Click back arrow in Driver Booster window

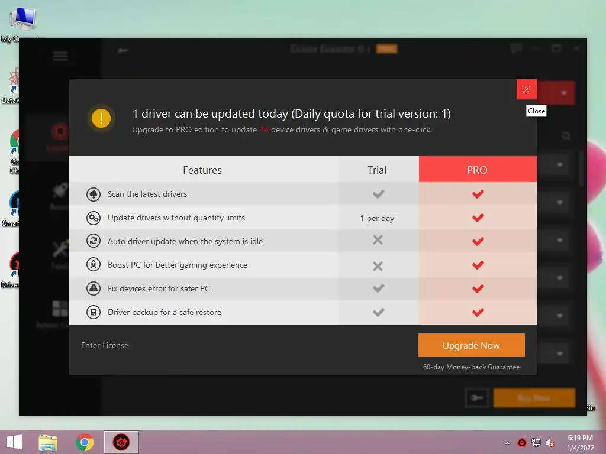[123, 50]
